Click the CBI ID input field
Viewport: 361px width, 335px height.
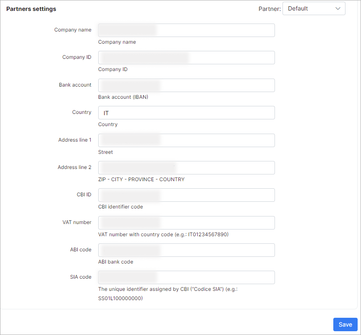pos(186,195)
